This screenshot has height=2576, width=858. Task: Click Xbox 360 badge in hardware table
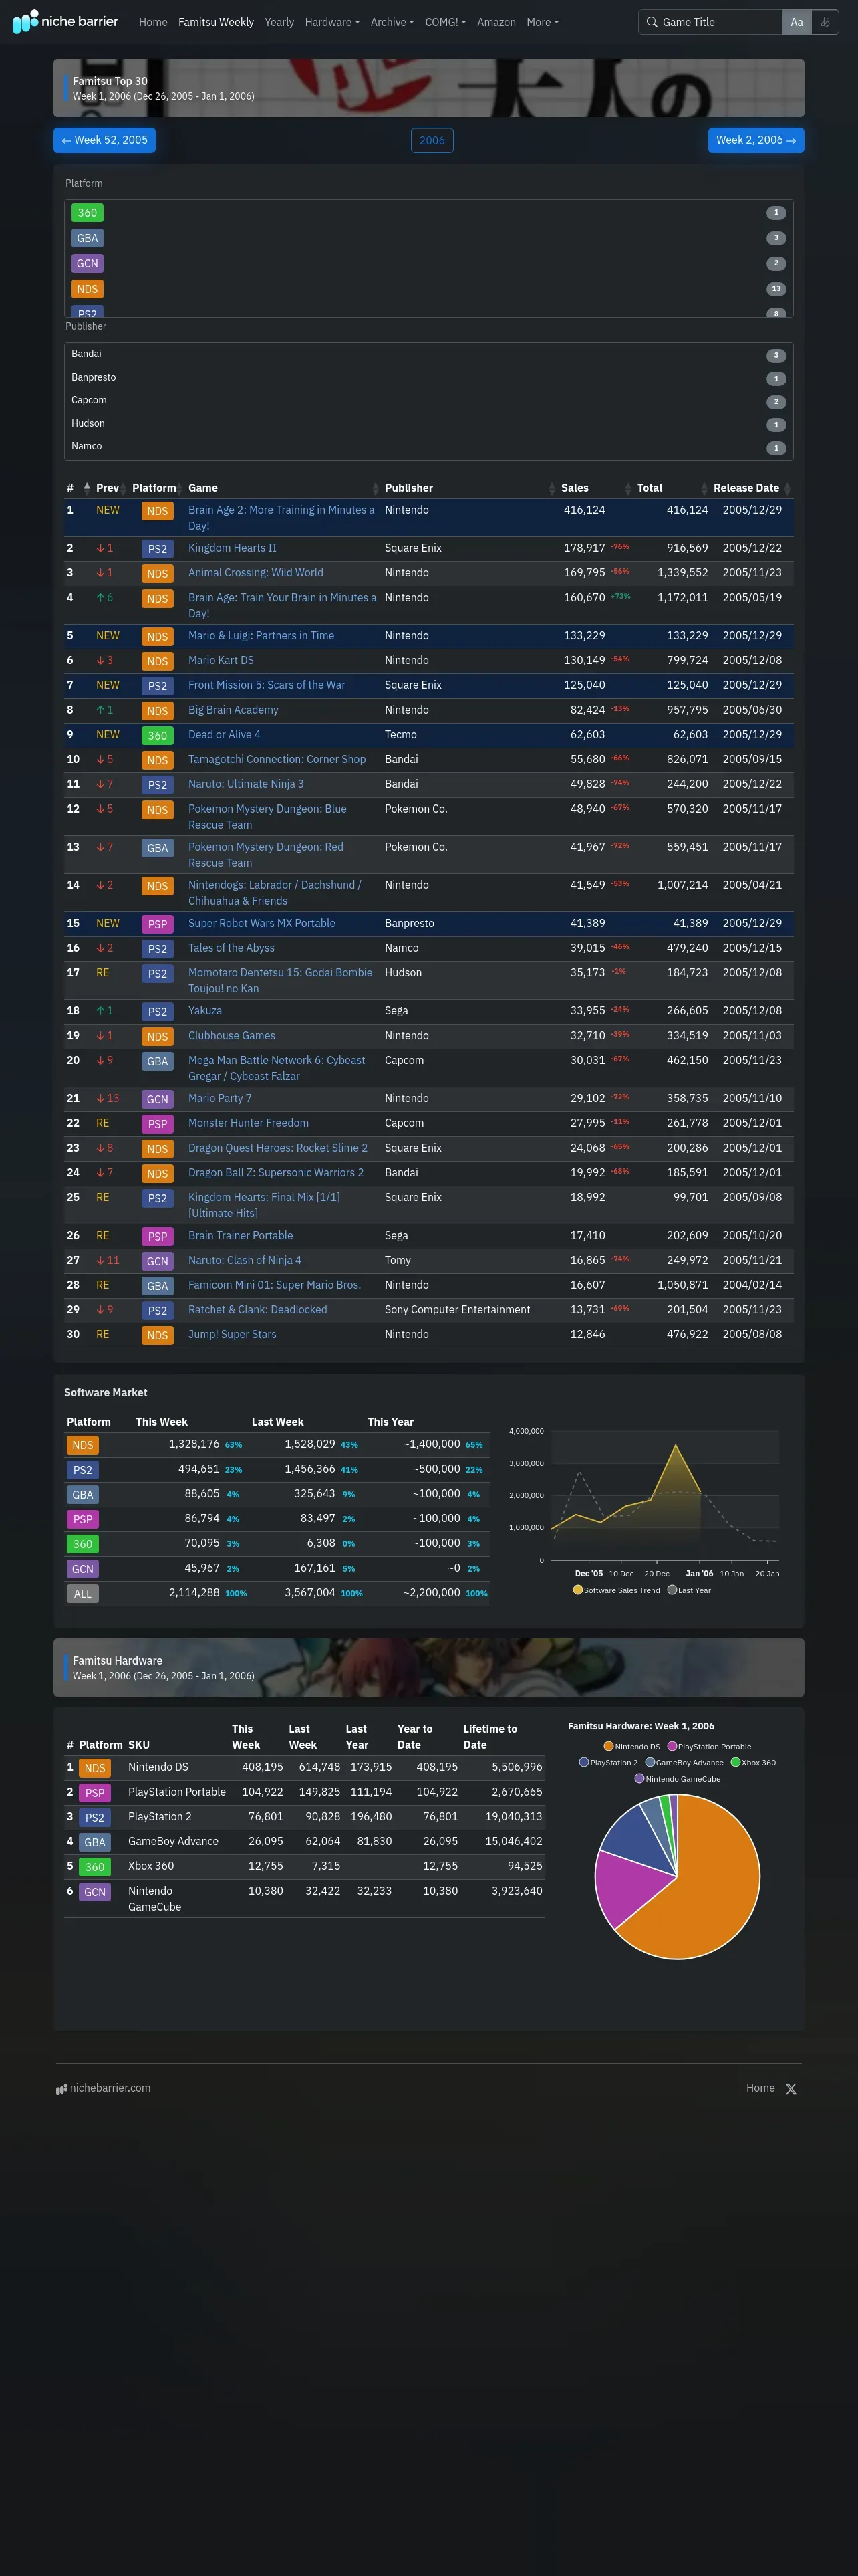tap(95, 1867)
